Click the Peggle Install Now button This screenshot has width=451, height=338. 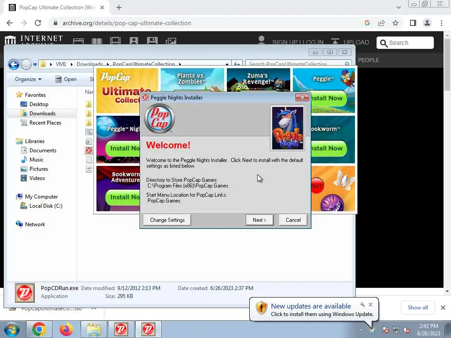click(329, 98)
